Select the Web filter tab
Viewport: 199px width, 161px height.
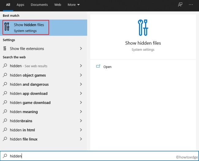click(x=58, y=5)
